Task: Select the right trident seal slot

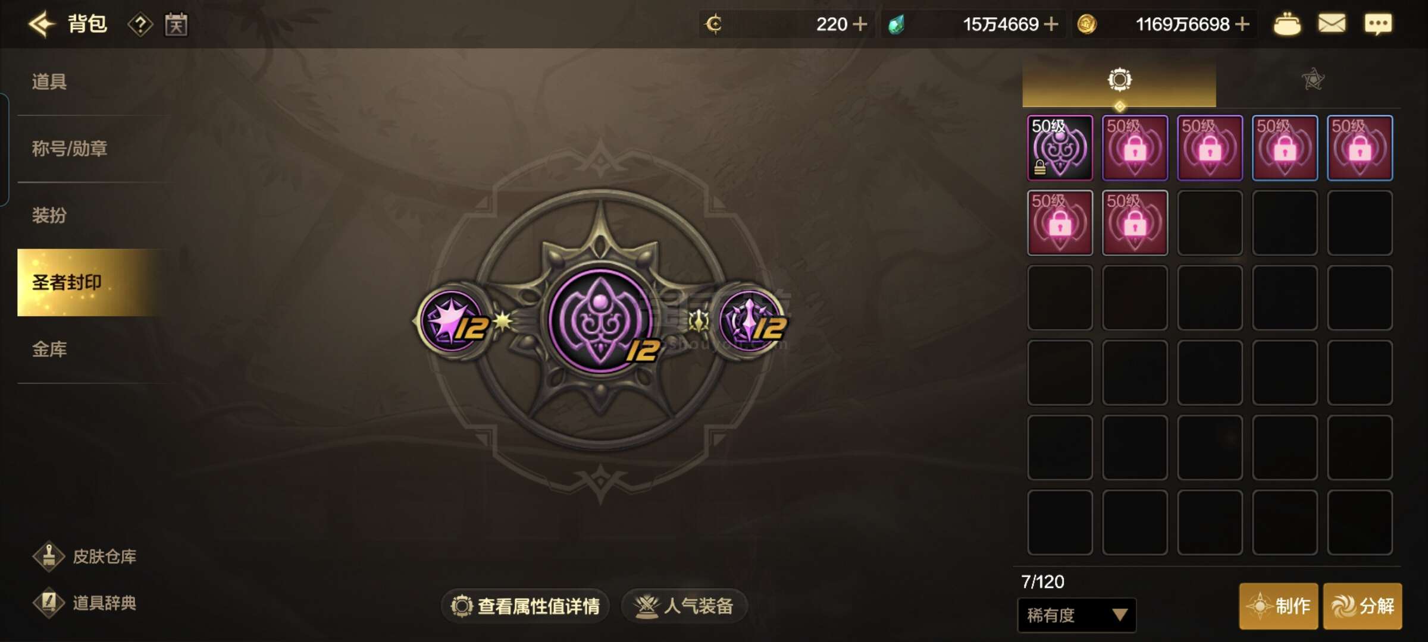Action: tap(751, 321)
